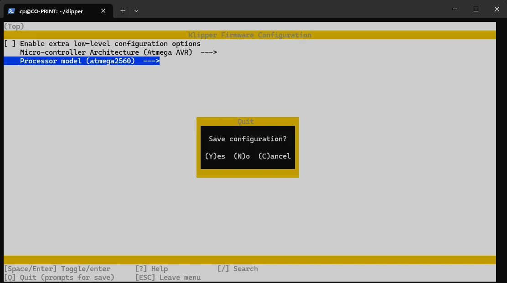Minimize the terminal window
This screenshot has height=283, width=507.
point(455,10)
